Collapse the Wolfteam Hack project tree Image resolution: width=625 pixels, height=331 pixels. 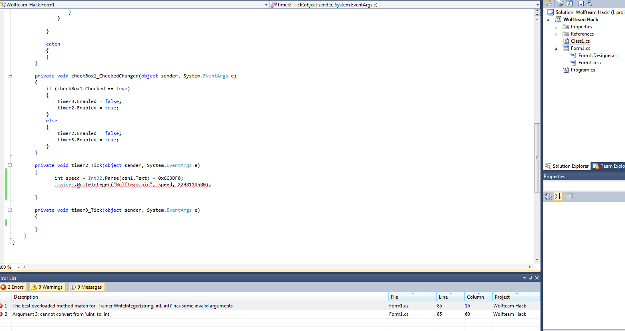tap(549, 20)
